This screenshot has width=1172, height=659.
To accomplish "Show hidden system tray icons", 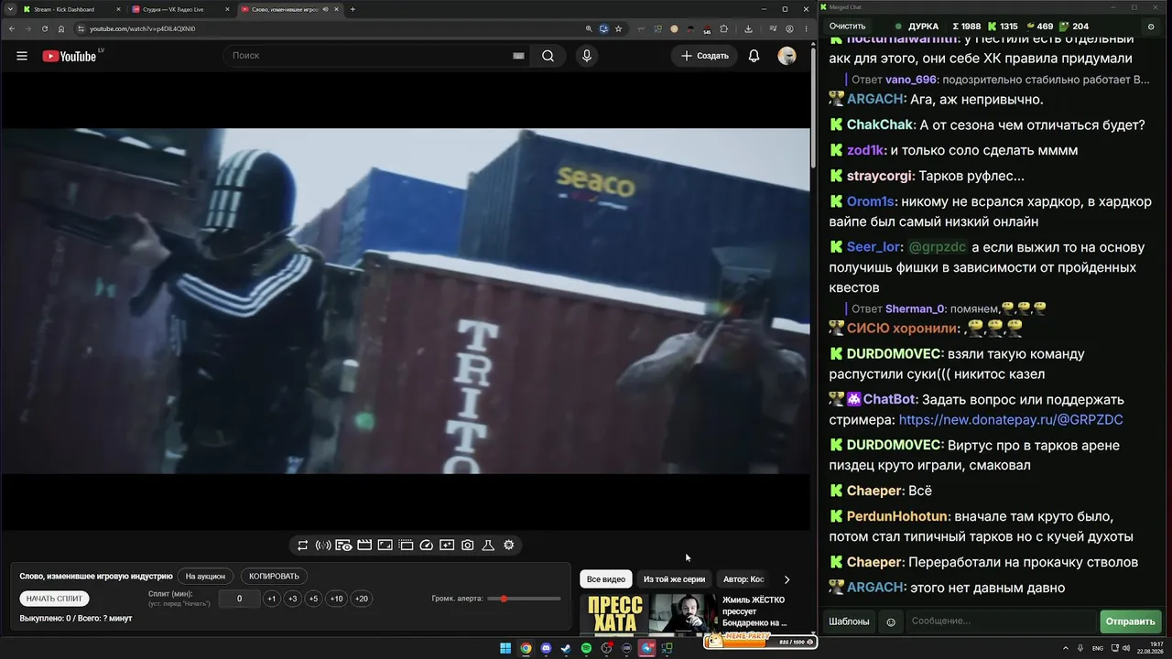I will click(x=1066, y=649).
